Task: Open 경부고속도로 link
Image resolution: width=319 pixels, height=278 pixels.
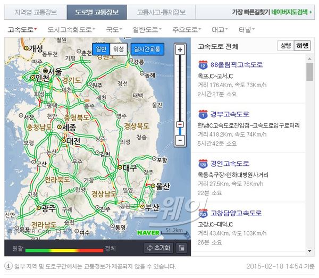Action: [230, 114]
